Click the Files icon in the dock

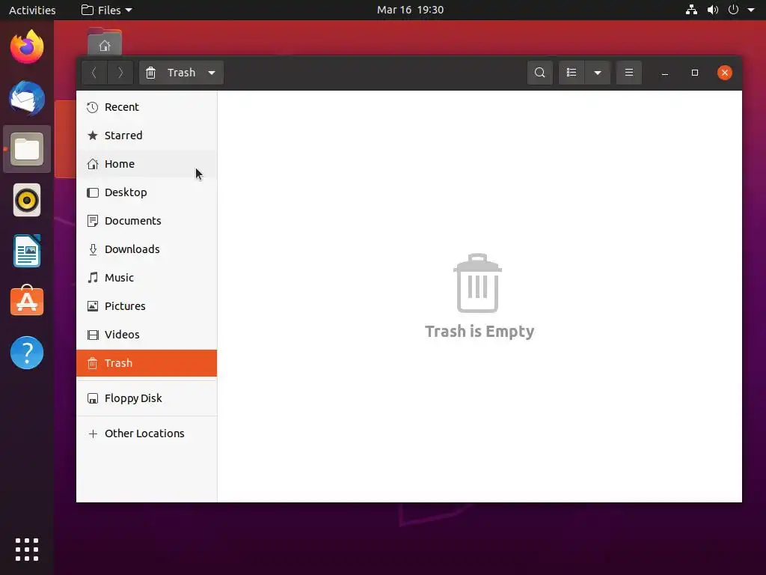click(27, 149)
